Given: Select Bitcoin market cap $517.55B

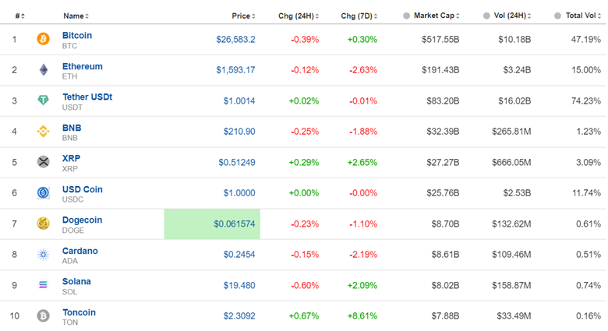Looking at the screenshot, I should pos(440,39).
